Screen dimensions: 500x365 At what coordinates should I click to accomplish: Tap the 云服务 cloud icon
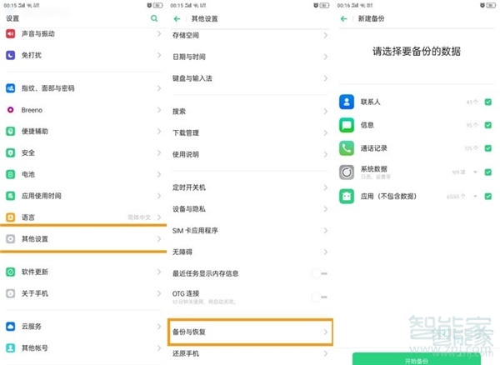tap(11, 327)
